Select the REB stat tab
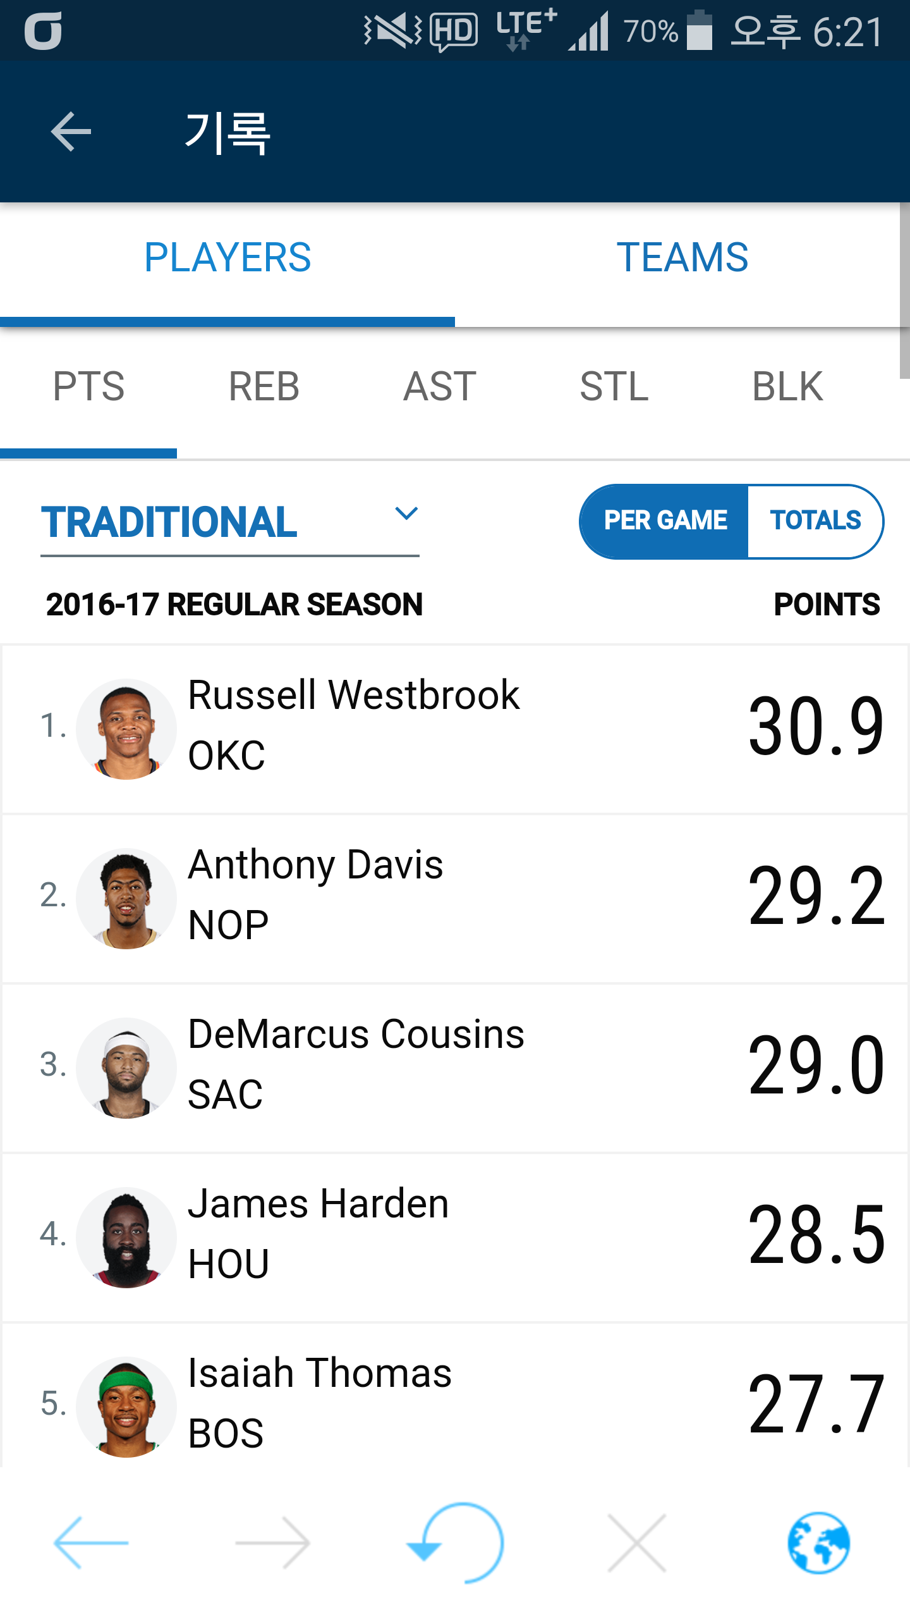Image resolution: width=910 pixels, height=1619 pixels. coord(264,386)
